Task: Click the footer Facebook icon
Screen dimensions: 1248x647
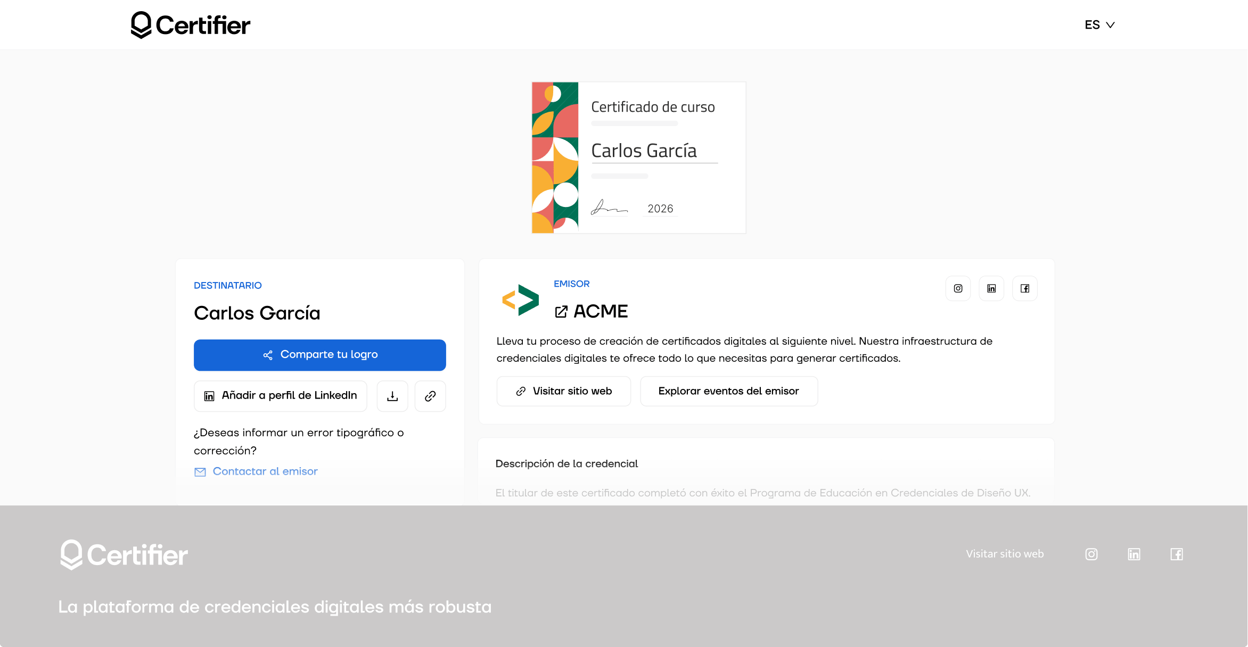Action: pos(1177,554)
